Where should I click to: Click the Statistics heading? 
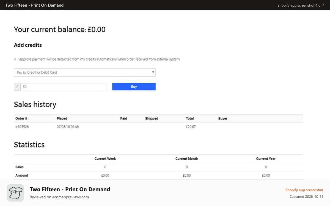[x=29, y=145]
